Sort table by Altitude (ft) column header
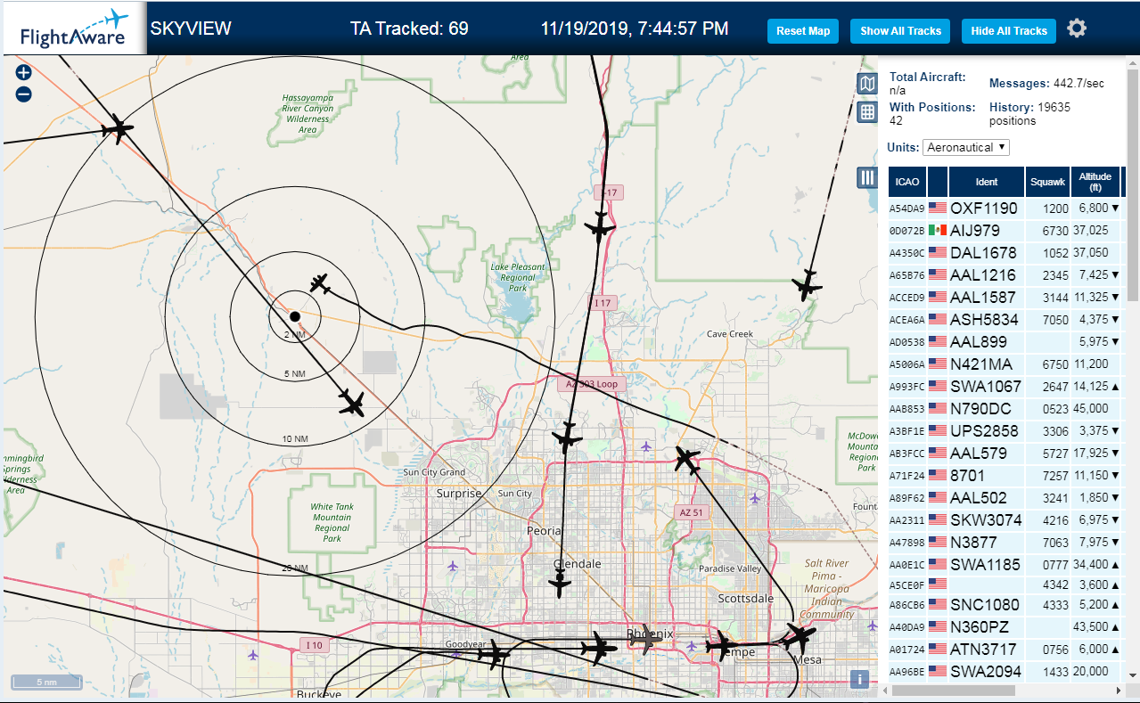 1095,182
